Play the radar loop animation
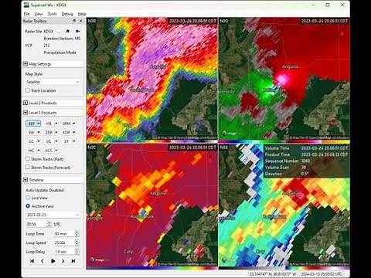 [x=53, y=261]
